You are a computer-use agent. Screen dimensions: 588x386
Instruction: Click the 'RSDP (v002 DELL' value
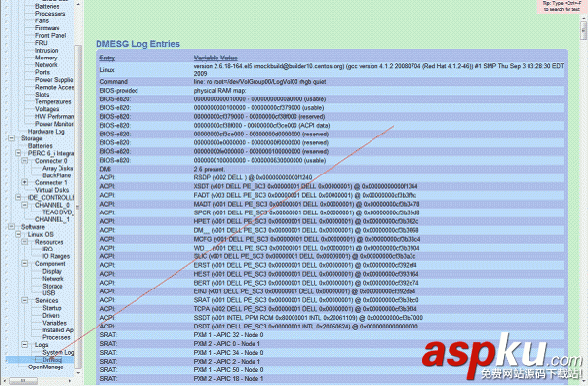tap(253, 177)
